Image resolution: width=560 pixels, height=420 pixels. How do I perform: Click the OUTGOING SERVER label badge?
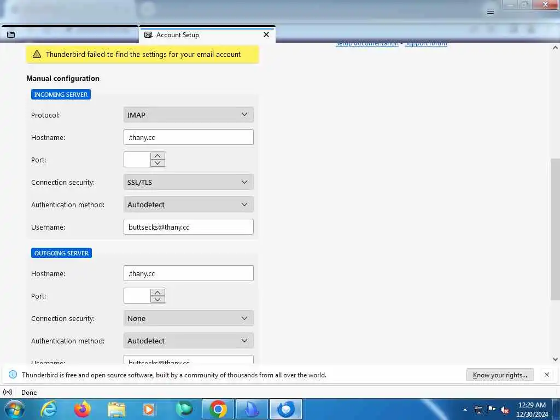pyautogui.click(x=61, y=253)
